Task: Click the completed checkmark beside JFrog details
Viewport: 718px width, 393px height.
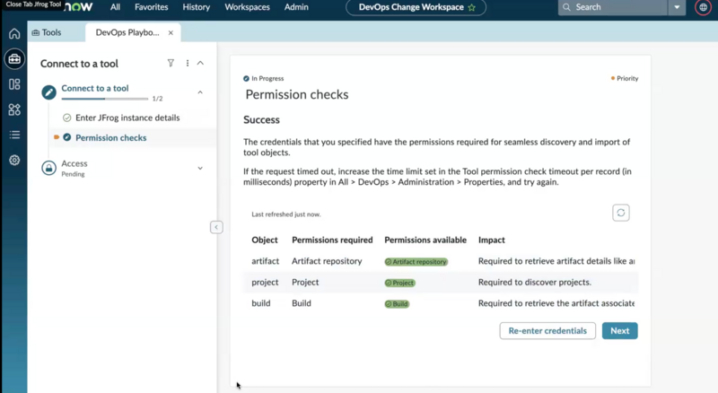Action: [x=66, y=118]
